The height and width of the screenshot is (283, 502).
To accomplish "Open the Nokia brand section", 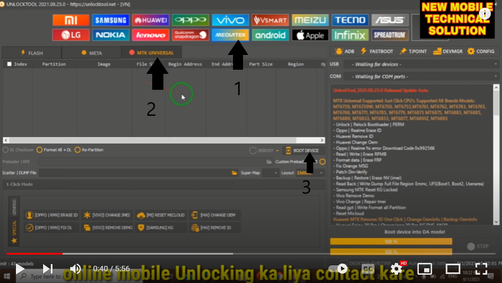I will (x=110, y=35).
